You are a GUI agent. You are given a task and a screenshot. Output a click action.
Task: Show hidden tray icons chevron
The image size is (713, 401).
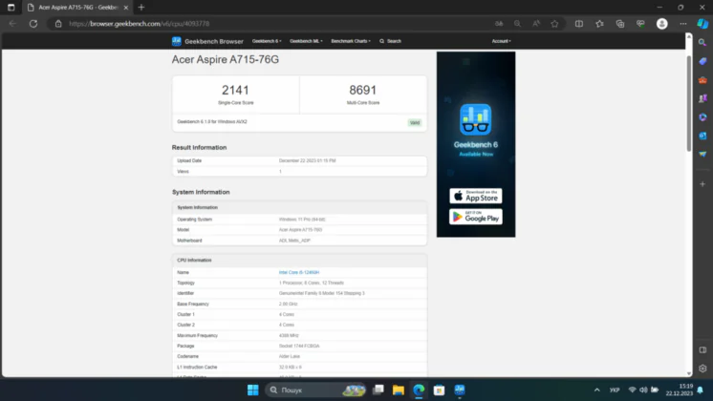[596, 390]
